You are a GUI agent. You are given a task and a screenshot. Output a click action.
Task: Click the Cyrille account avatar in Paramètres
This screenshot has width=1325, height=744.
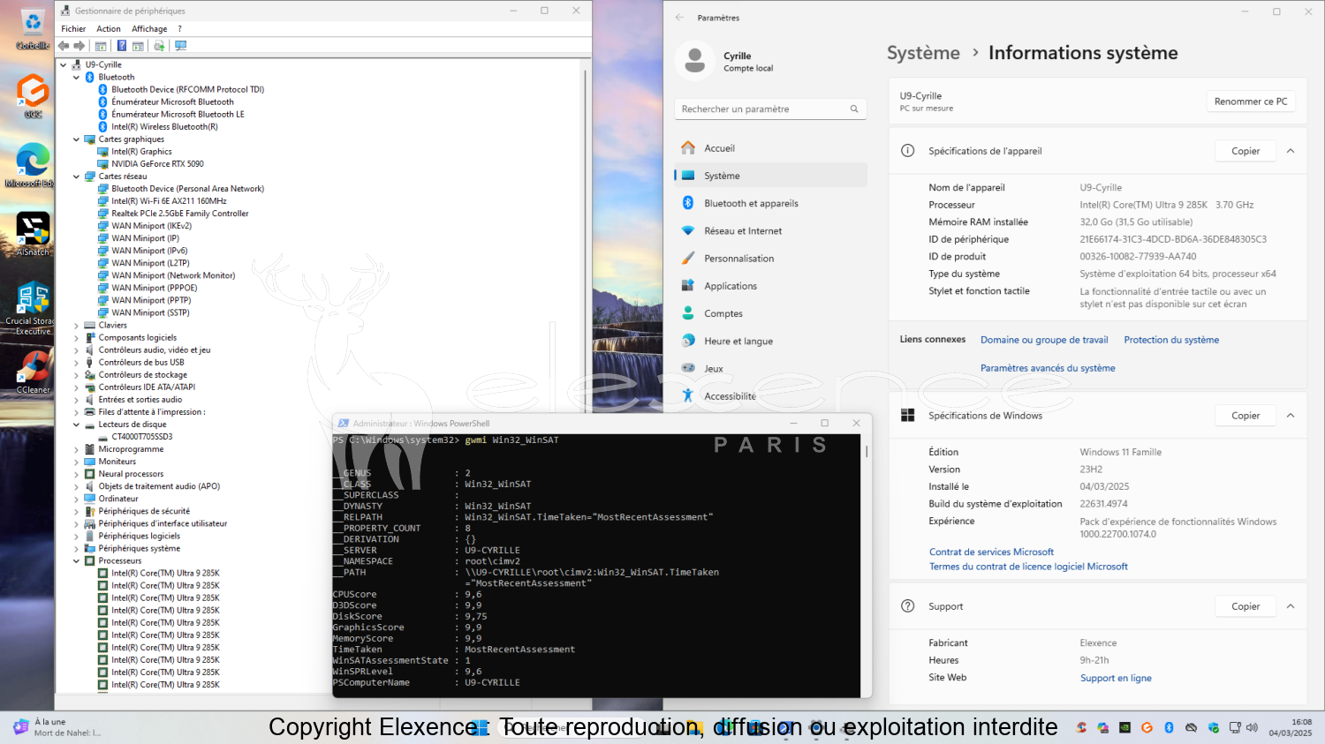pos(694,61)
